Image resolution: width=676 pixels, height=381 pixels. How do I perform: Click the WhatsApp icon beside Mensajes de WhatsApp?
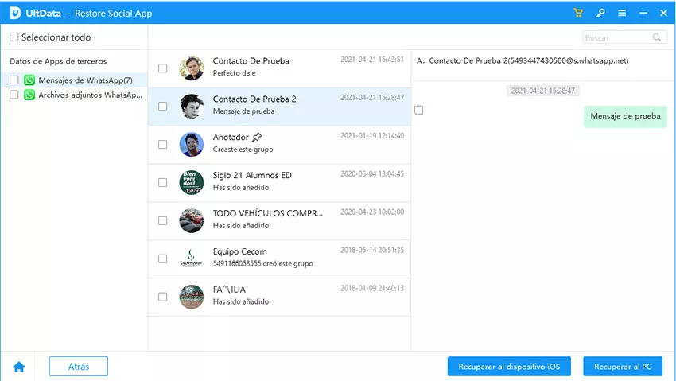pyautogui.click(x=29, y=80)
